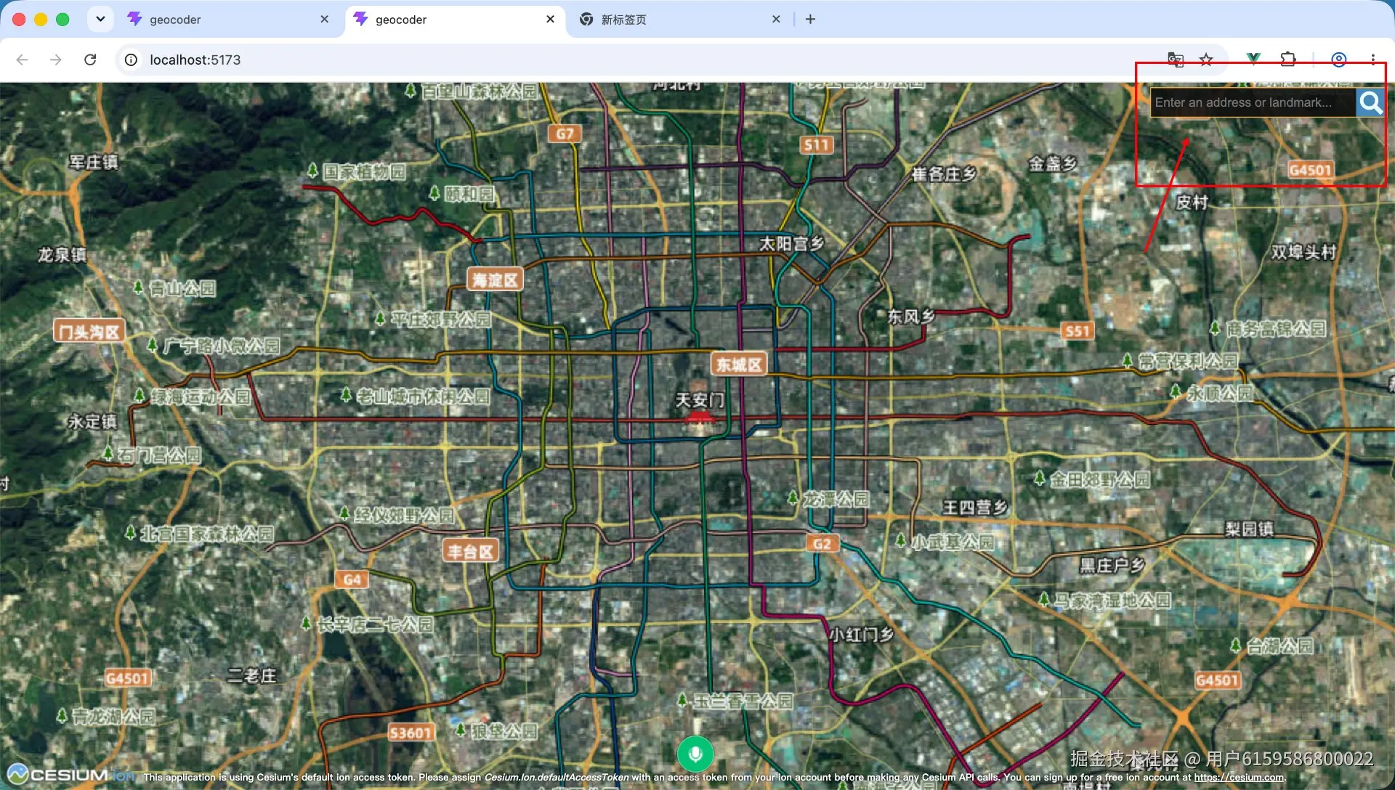View site information icon
Image resolution: width=1395 pixels, height=790 pixels.
click(131, 60)
